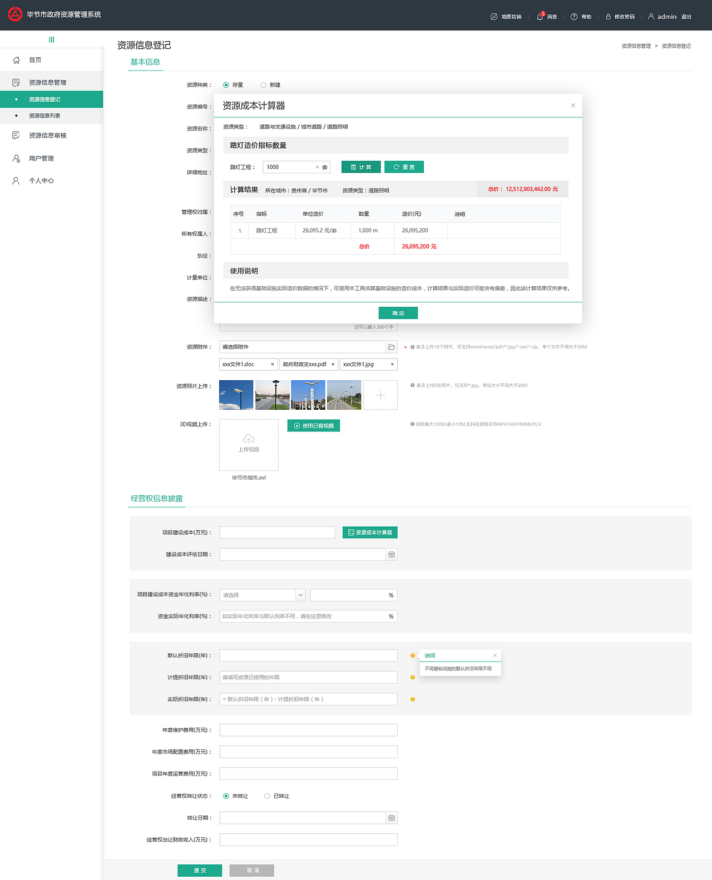
Task: Clear the 路灯工程 input with x icon
Action: point(317,167)
